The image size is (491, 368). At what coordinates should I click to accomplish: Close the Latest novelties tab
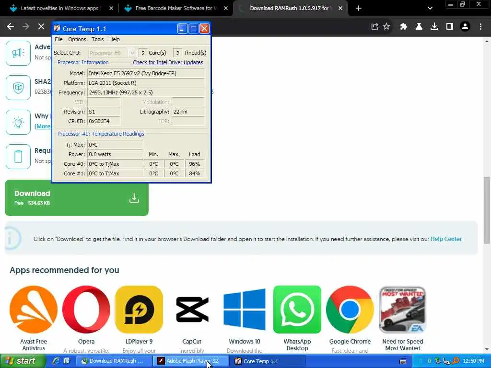click(111, 9)
